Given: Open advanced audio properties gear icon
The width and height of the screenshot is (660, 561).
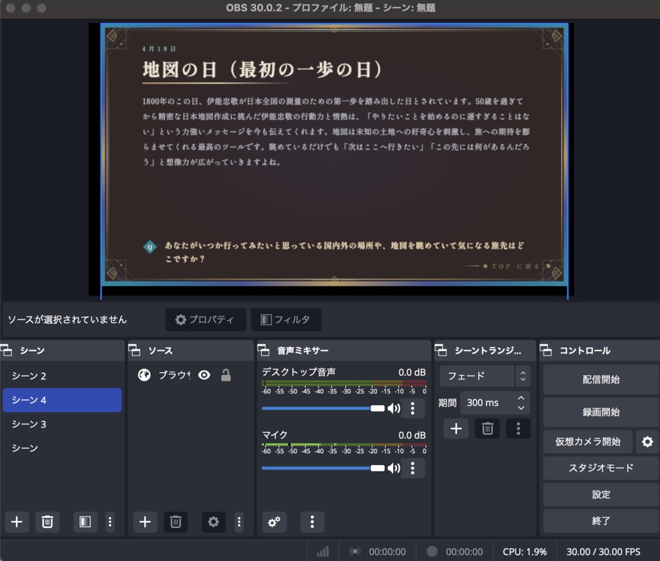Looking at the screenshot, I should click(273, 522).
